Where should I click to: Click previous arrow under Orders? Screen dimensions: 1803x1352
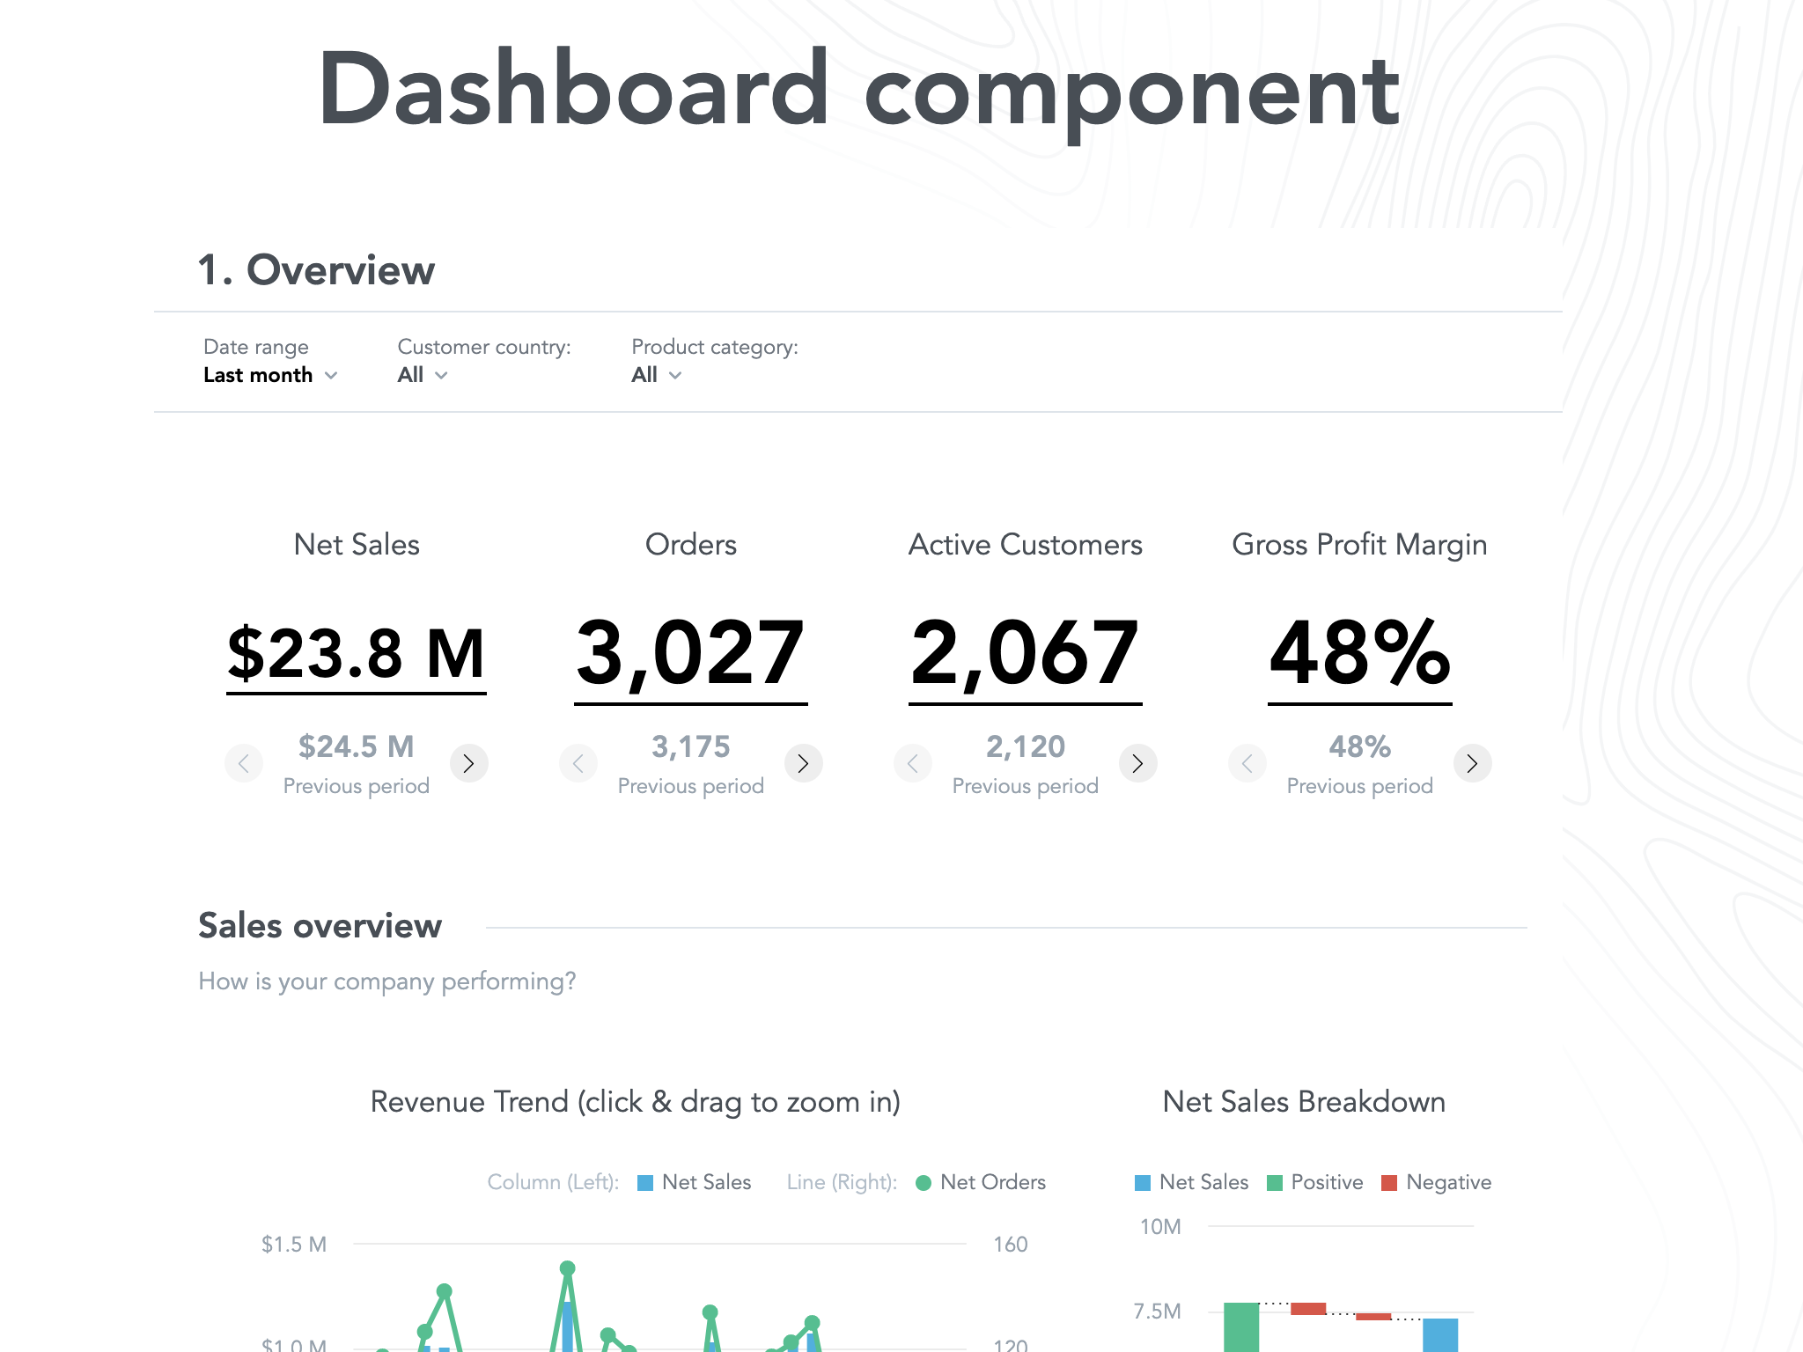coord(578,763)
